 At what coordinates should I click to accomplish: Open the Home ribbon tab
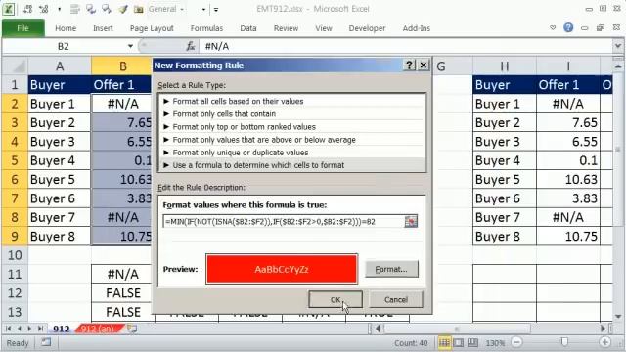point(66,28)
